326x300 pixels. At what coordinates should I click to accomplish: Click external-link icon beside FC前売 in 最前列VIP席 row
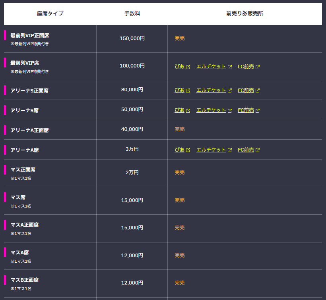pyautogui.click(x=258, y=67)
